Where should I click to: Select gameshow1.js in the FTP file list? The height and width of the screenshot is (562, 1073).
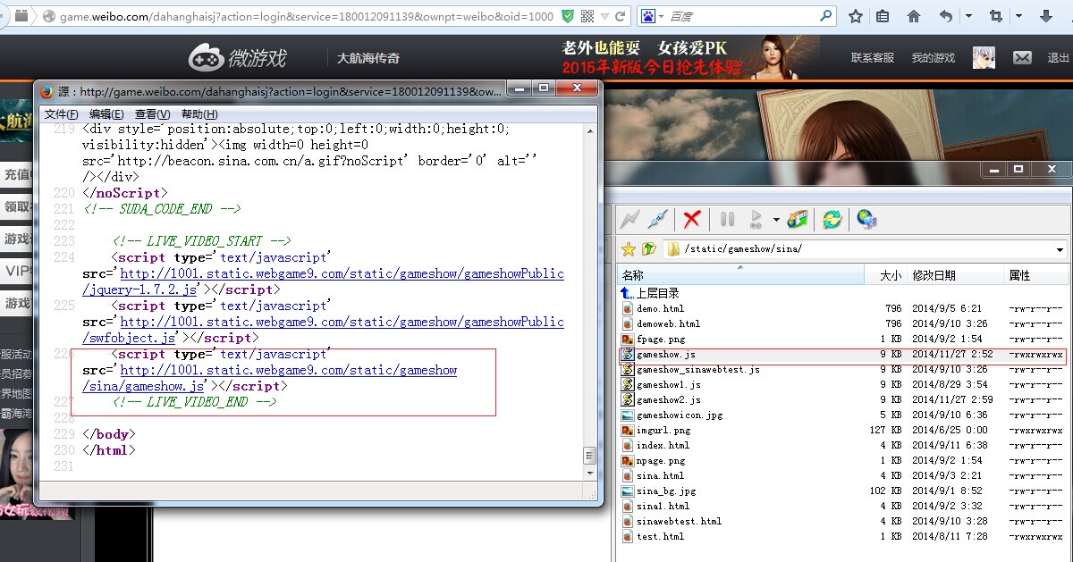(843, 384)
